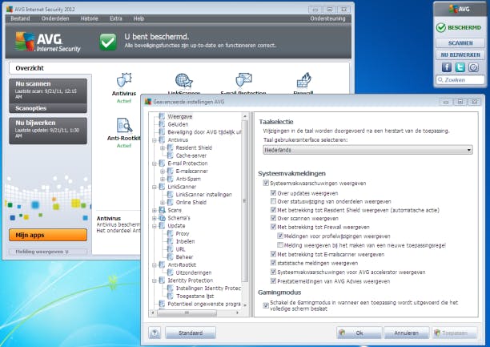Open the Historie menu

90,18
